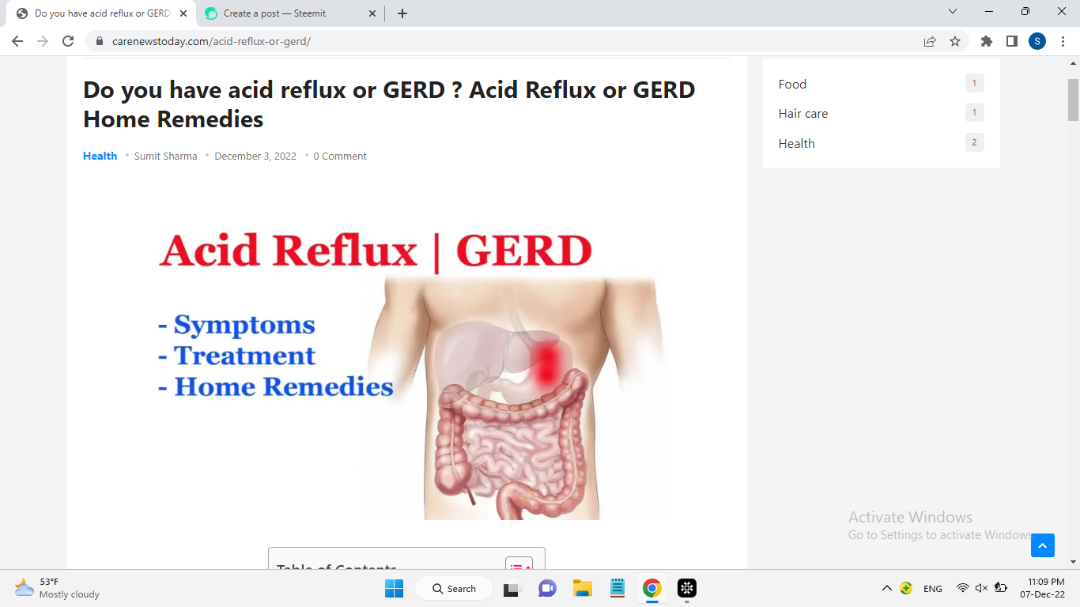
Task: Show hidden icons in the system tray
Action: [887, 588]
